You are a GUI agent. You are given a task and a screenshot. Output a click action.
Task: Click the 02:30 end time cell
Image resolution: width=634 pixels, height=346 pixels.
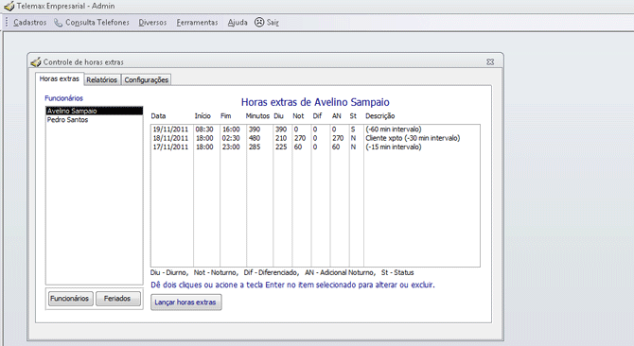point(231,138)
